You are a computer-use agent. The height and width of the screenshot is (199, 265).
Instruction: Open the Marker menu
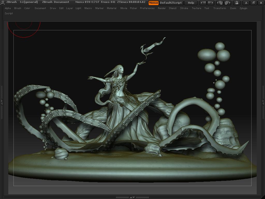point(99,8)
